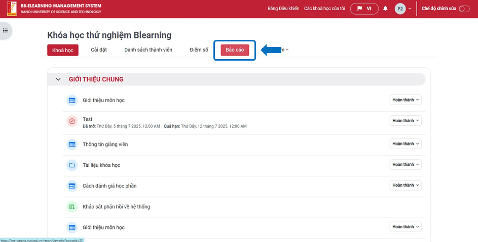Click the lms-staging URL in status bar
Screen dimensions: 478x242
click(42, 240)
